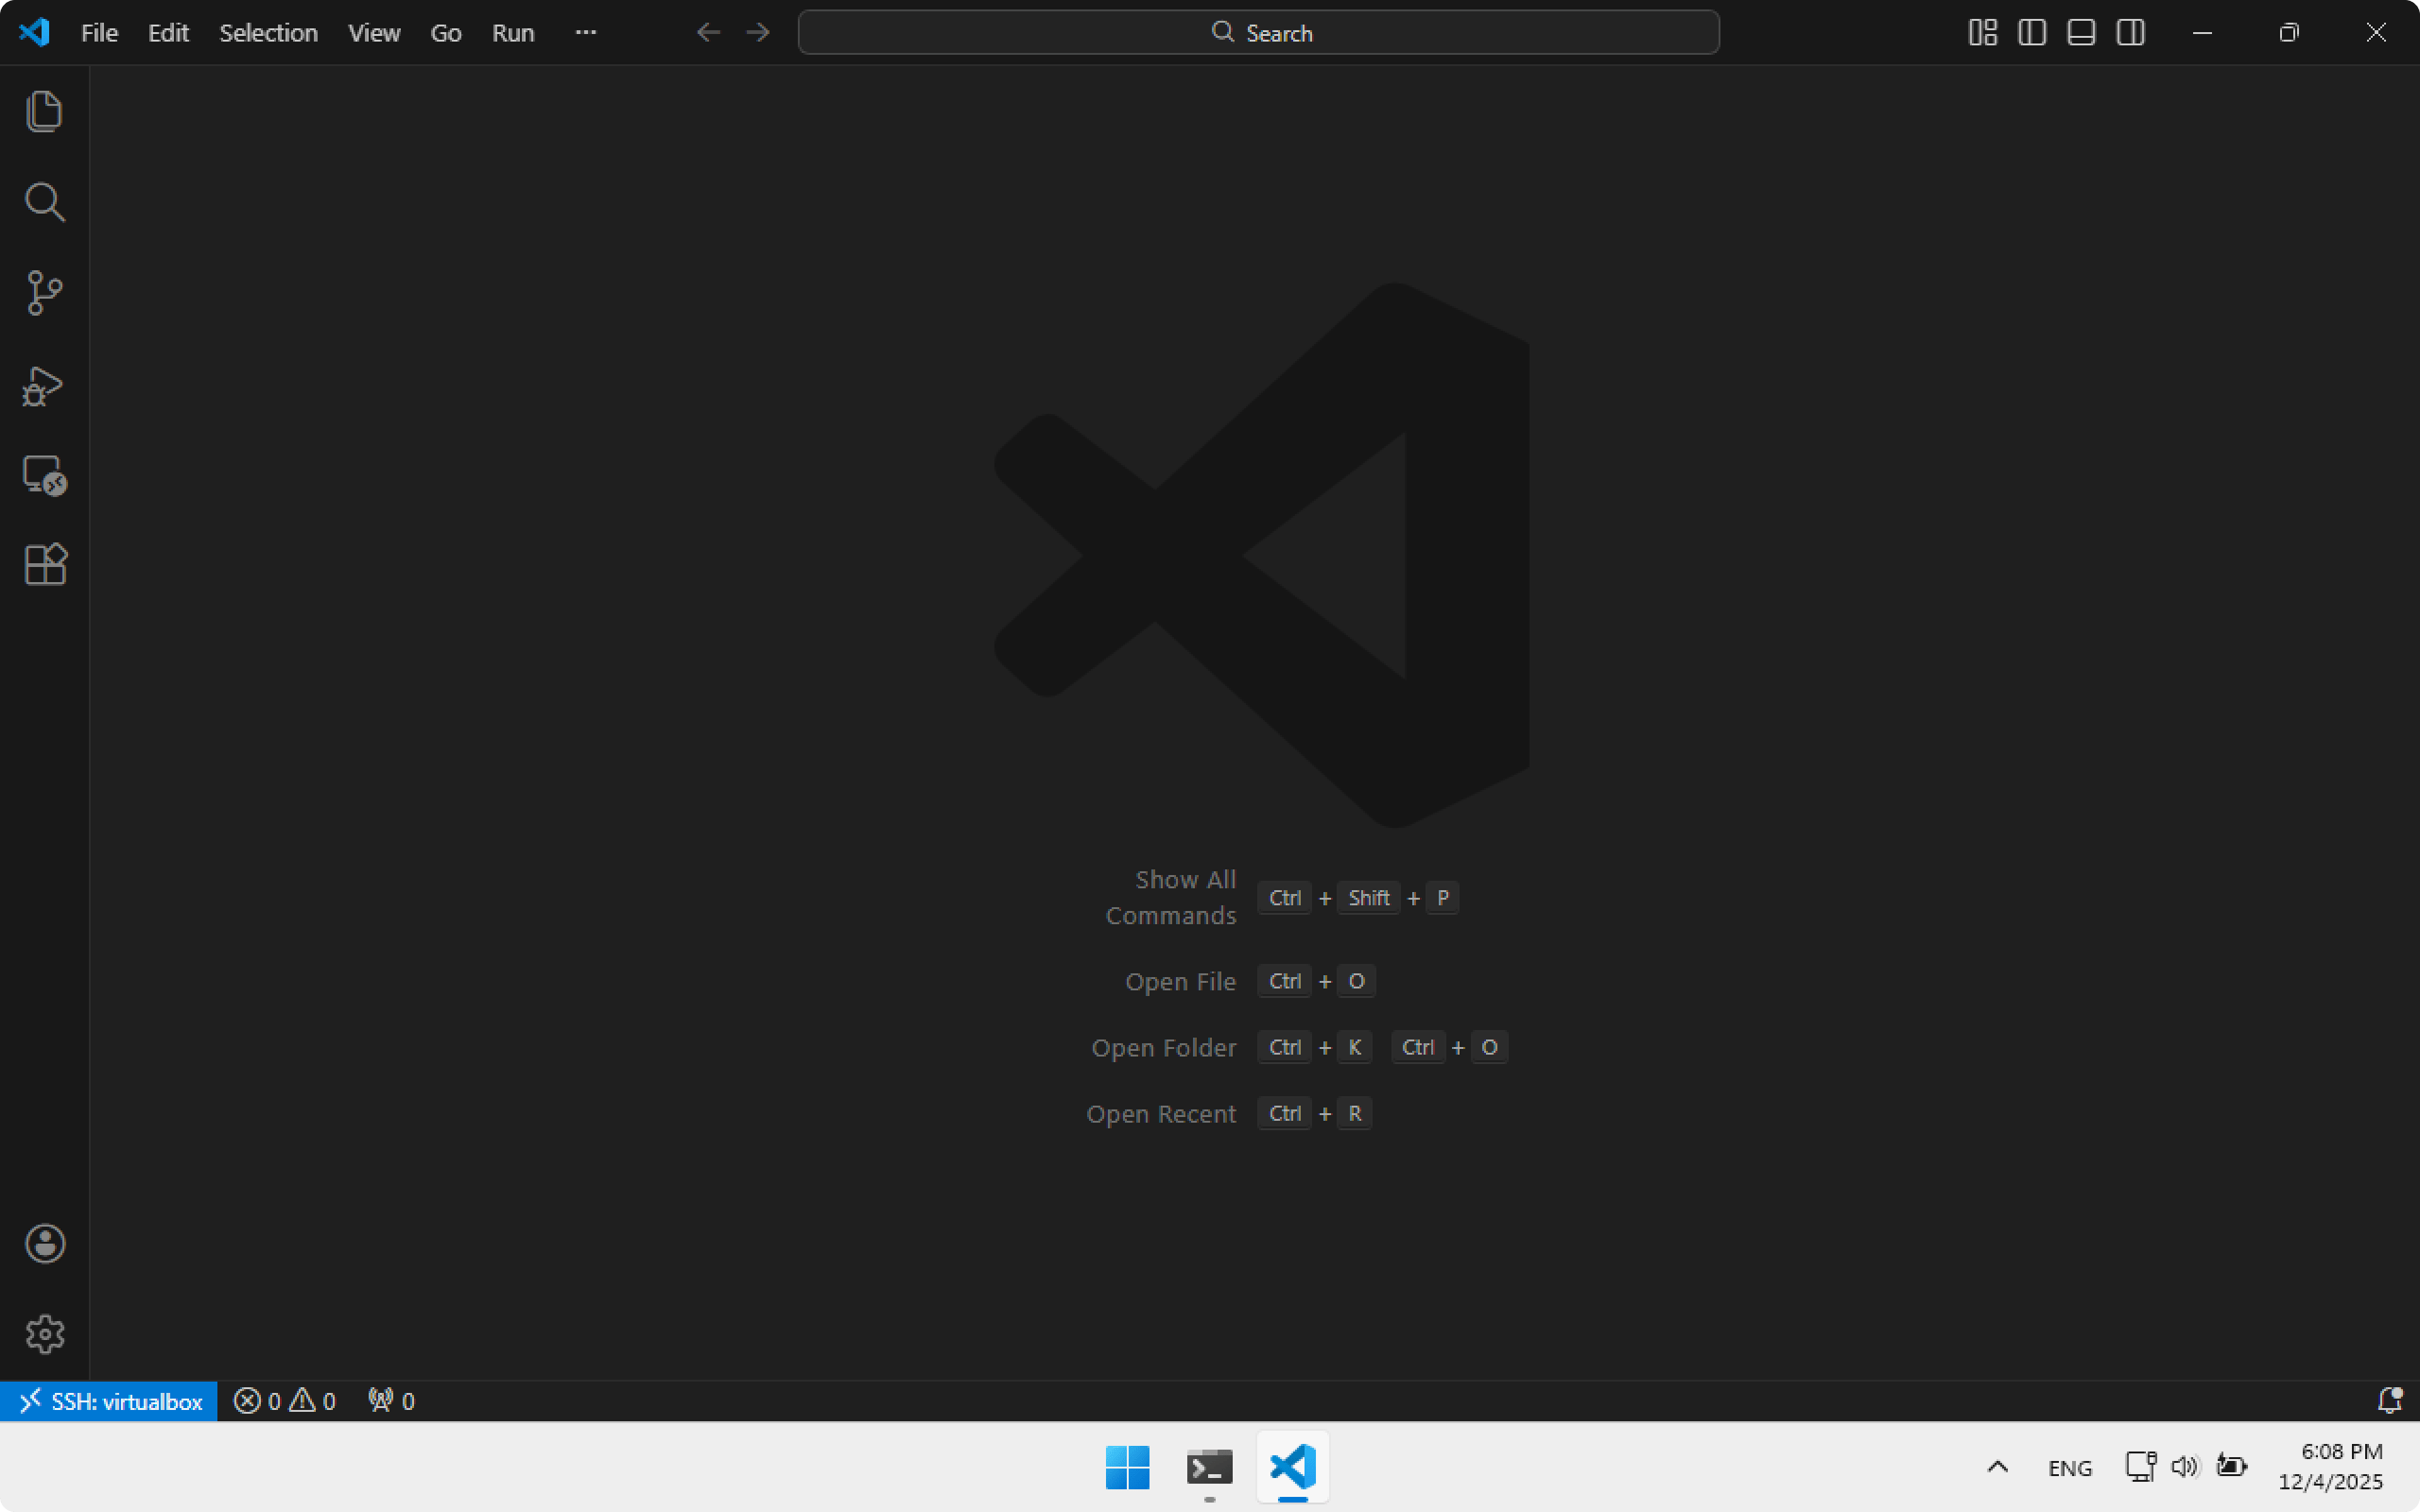Open the notifications bell

tap(2389, 1401)
